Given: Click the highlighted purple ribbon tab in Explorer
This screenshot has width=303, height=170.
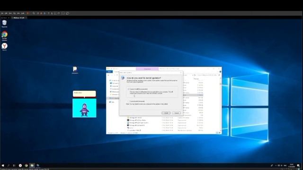Looking at the screenshot, I should 147,69.
